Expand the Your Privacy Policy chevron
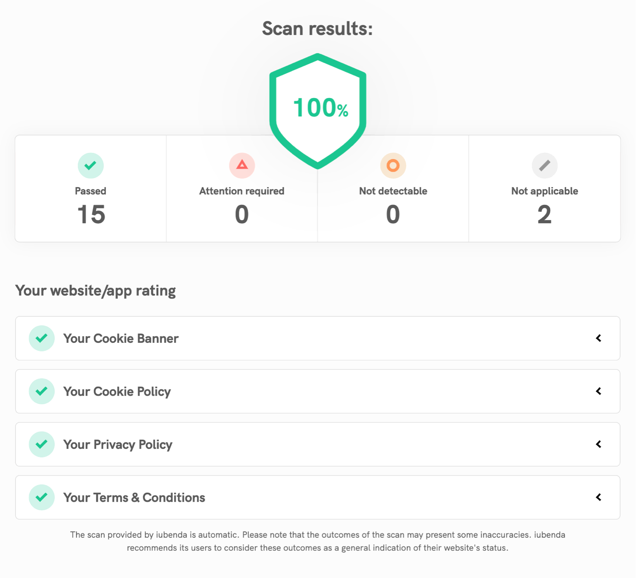The image size is (636, 578). 598,444
